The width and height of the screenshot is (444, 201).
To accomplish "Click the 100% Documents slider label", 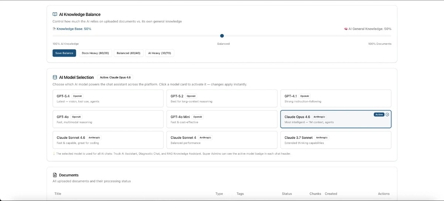I will tap(380, 44).
